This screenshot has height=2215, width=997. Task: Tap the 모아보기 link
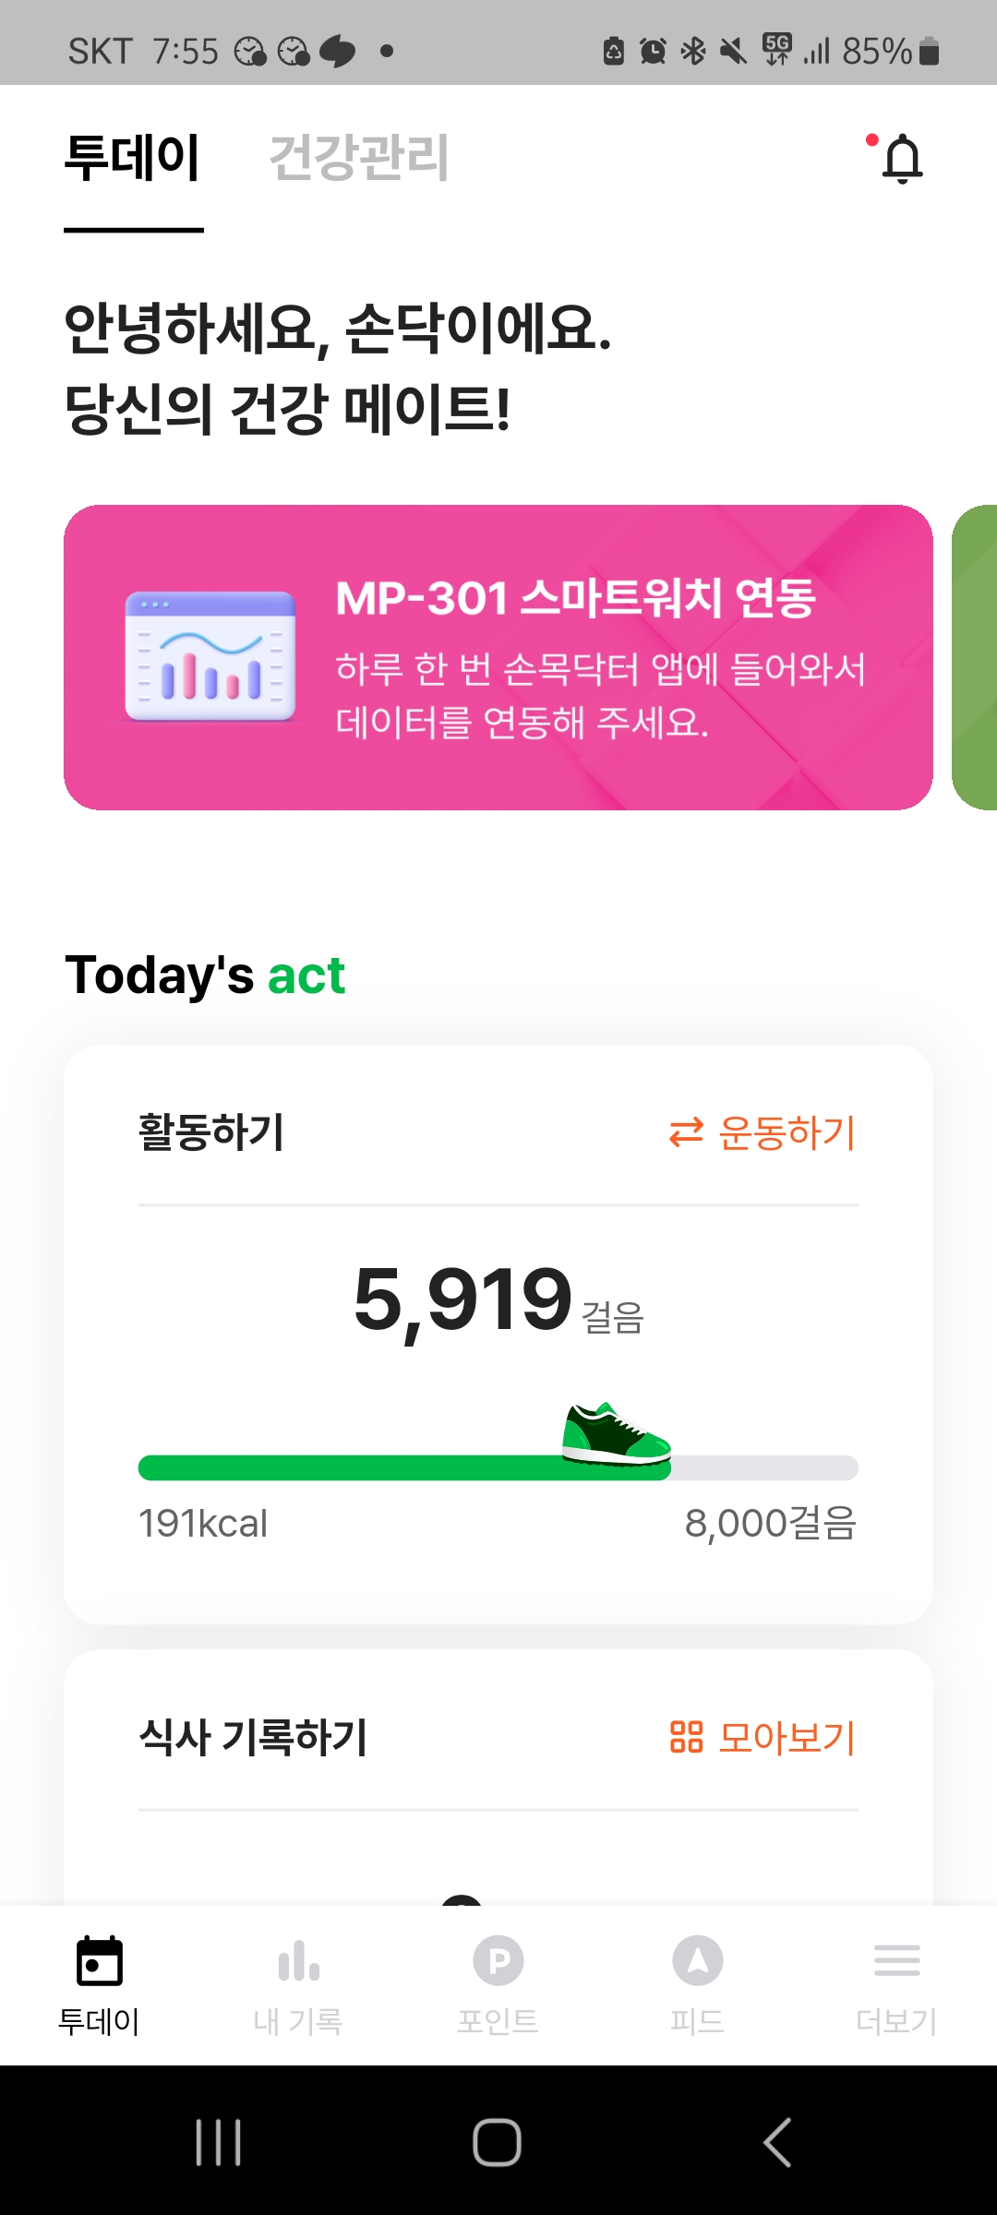click(x=763, y=1737)
